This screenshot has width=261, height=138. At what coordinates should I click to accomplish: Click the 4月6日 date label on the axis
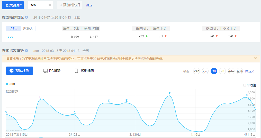click(x=195, y=134)
